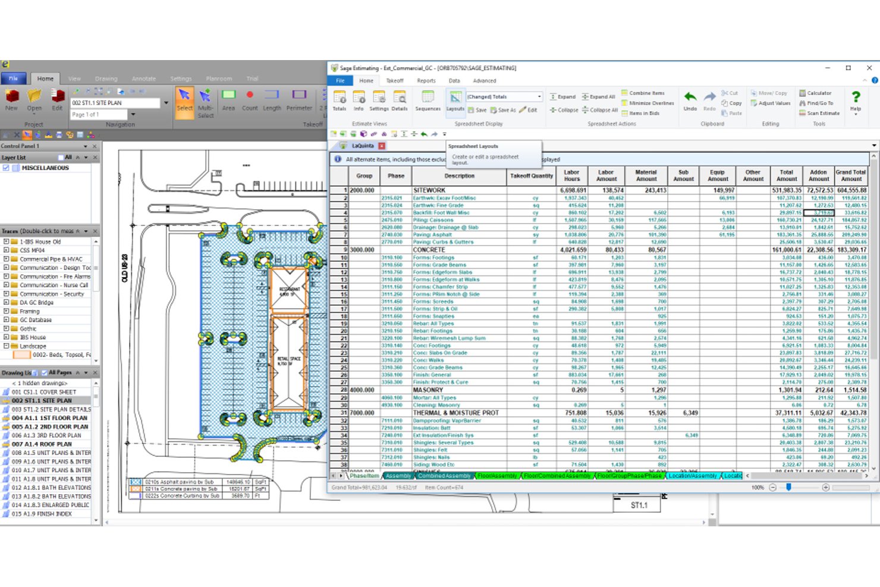Select the Count takeoff tool
Screen dimensions: 880x587
(250, 99)
